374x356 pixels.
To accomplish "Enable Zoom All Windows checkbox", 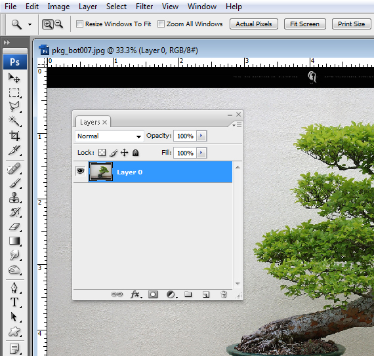I will click(x=161, y=24).
